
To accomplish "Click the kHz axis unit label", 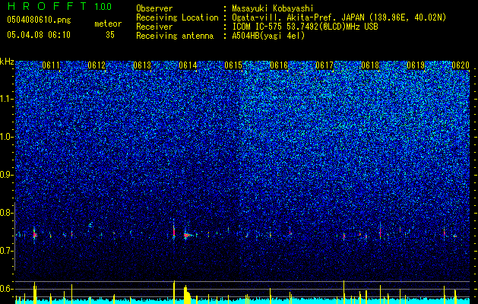I will pyautogui.click(x=7, y=62).
